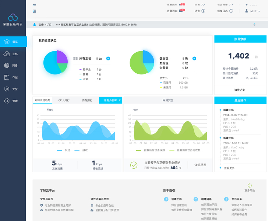Cycle announcements with the up-down arrows

coord(254,24)
